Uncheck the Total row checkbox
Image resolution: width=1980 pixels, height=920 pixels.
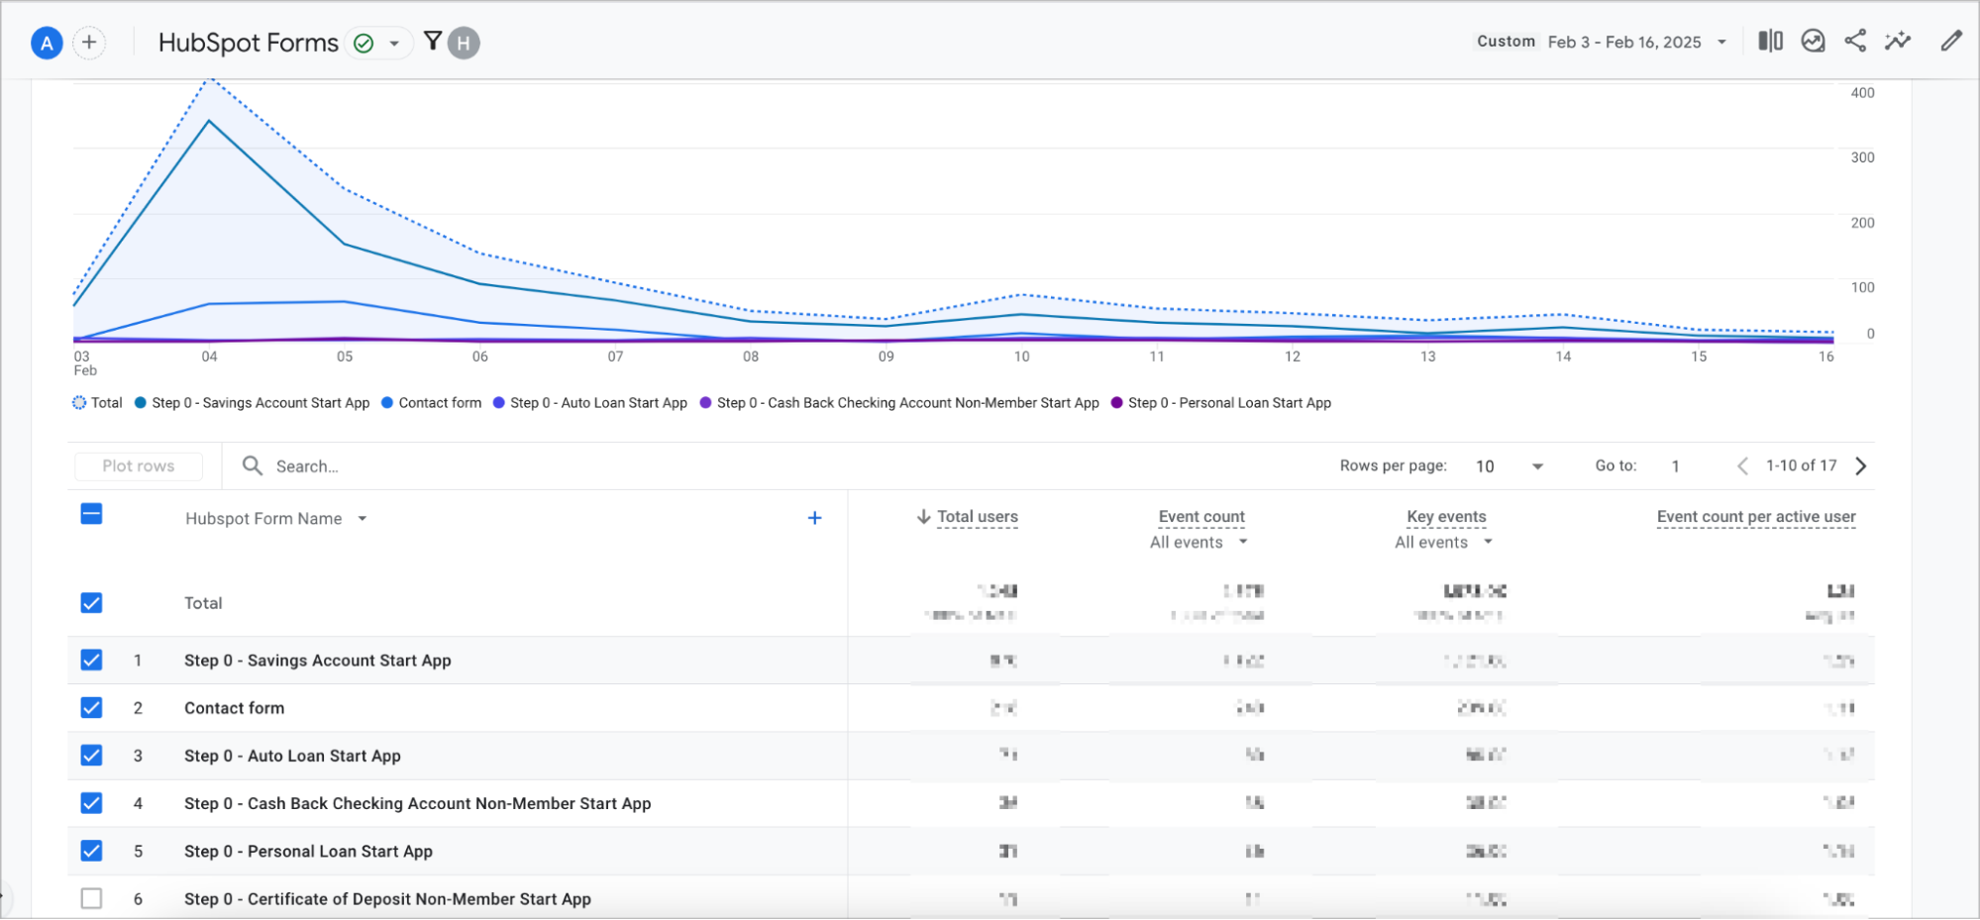pos(91,603)
